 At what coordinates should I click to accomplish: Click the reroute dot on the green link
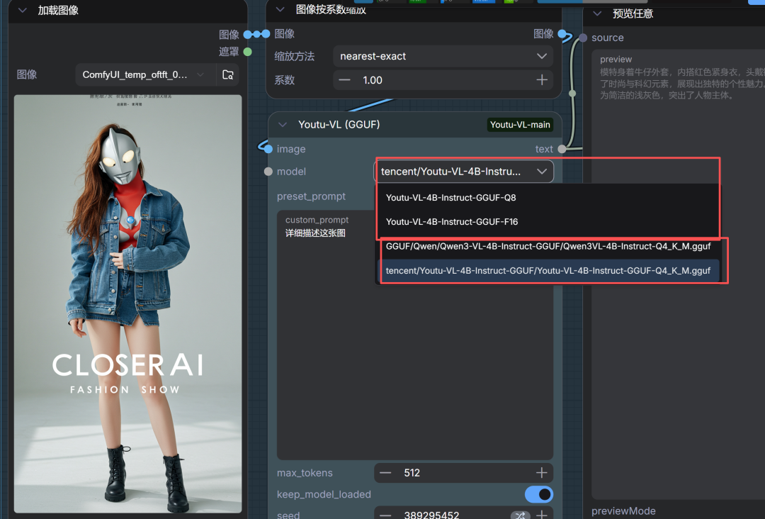tap(572, 94)
